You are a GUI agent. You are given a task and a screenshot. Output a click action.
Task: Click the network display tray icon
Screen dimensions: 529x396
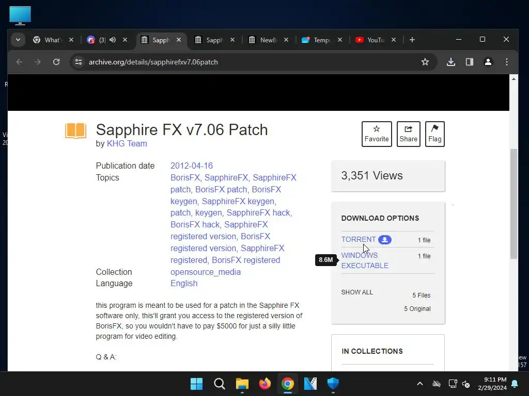(453, 384)
